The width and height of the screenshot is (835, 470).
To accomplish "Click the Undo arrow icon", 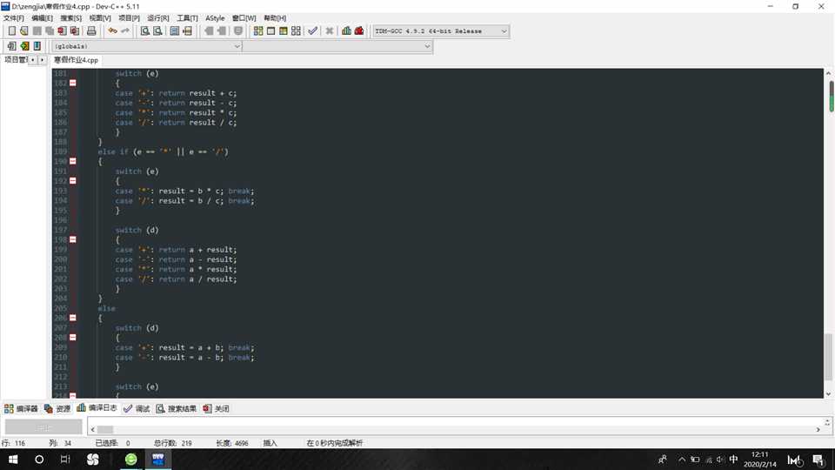I will coord(112,31).
